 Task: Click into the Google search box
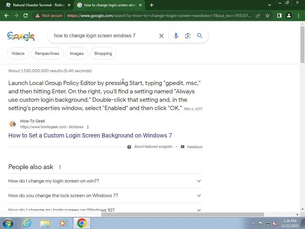pyautogui.click(x=105, y=36)
